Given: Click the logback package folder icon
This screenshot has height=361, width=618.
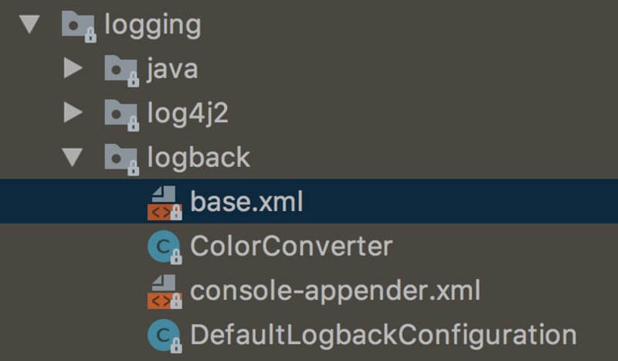Looking at the screenshot, I should (121, 158).
